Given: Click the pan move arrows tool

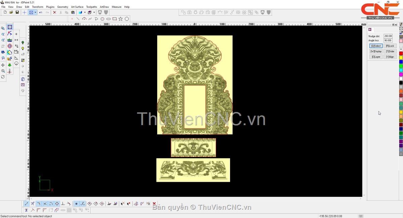Looking at the screenshot, I should (3, 65).
